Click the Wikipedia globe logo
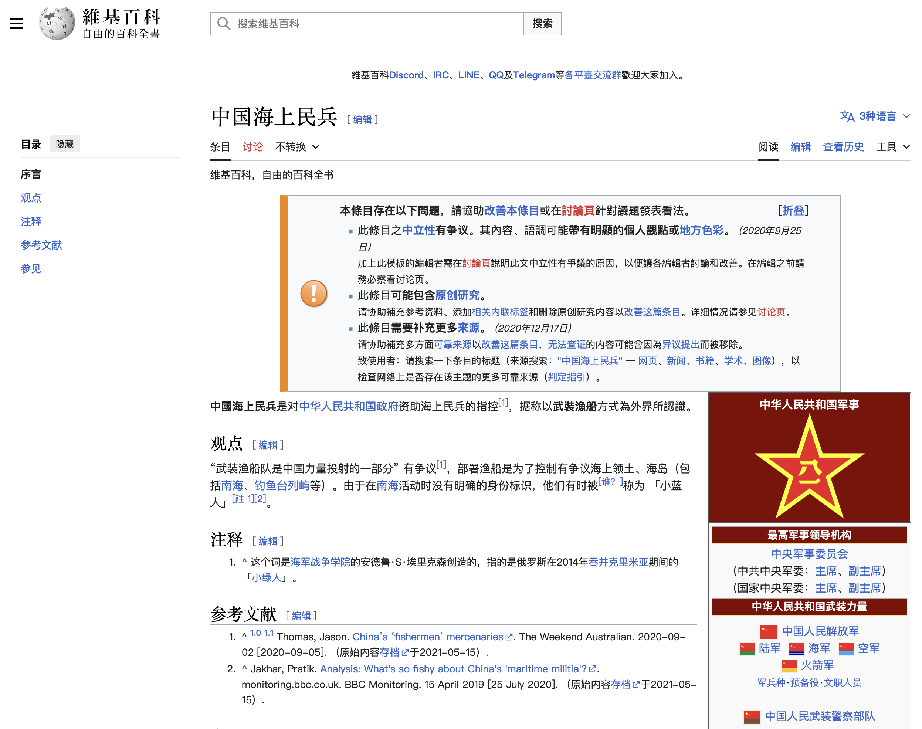 coord(57,24)
